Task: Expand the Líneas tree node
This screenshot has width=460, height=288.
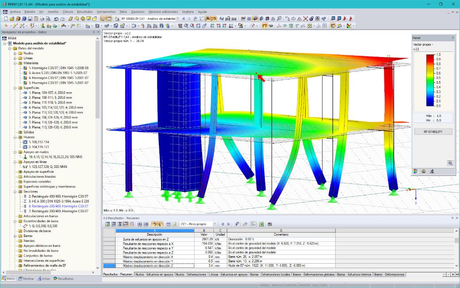Action: coord(15,58)
